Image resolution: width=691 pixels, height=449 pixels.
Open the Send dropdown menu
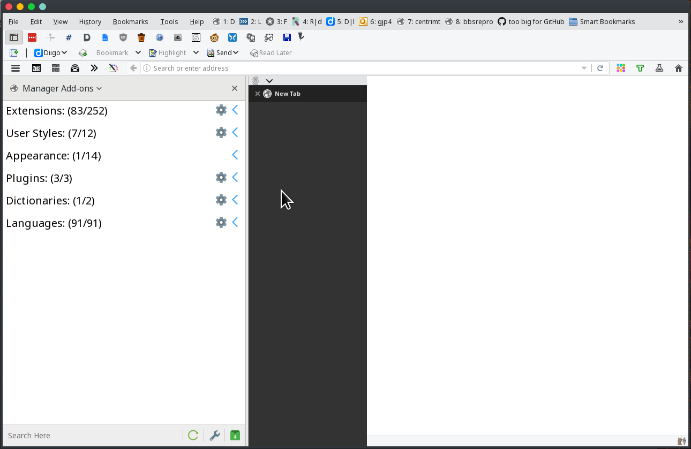click(223, 52)
